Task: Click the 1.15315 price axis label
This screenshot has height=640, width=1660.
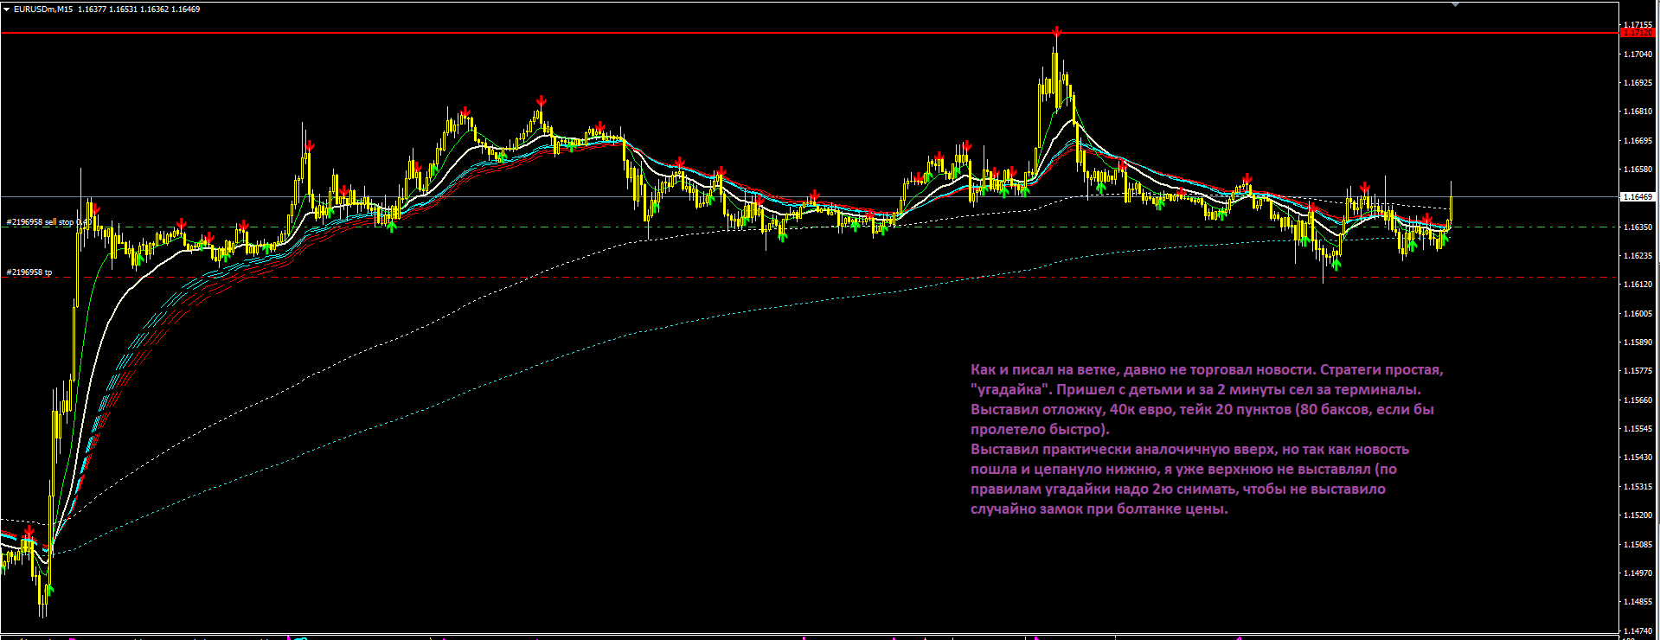Action: (x=1638, y=487)
